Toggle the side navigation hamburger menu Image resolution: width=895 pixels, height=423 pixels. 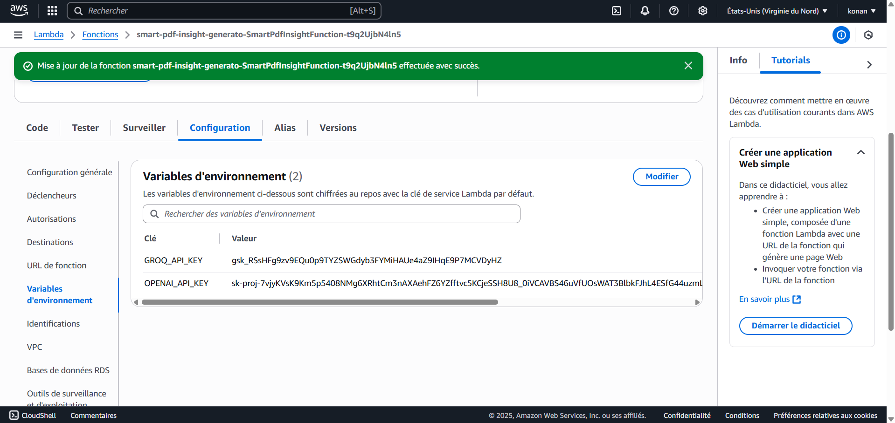coord(18,35)
